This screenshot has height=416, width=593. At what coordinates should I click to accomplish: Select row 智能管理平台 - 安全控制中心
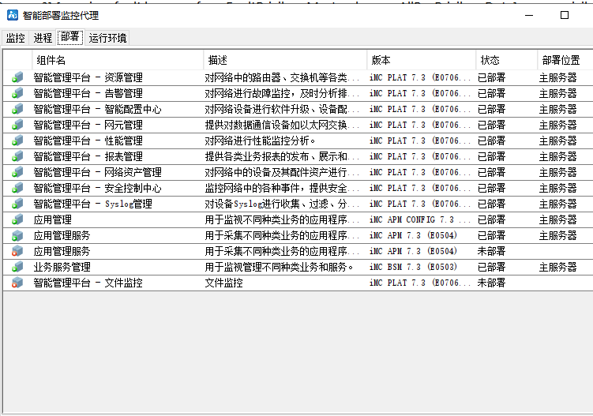(298, 188)
